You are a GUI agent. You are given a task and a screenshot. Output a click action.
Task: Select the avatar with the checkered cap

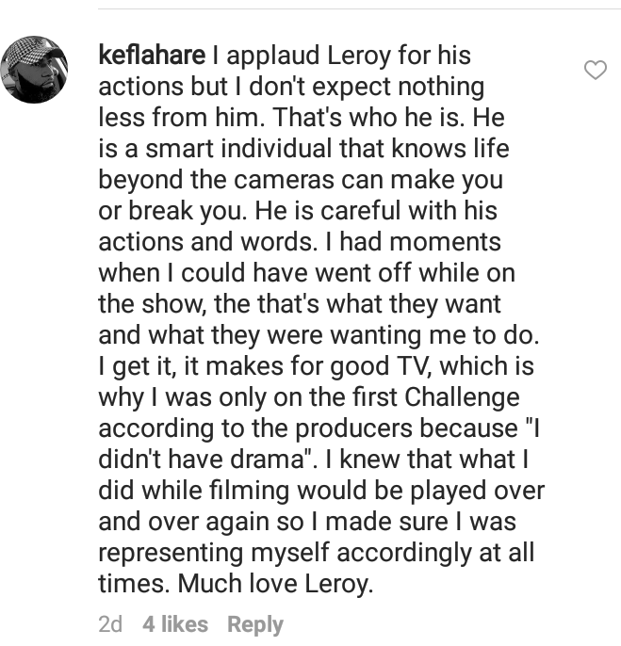pos(34,70)
